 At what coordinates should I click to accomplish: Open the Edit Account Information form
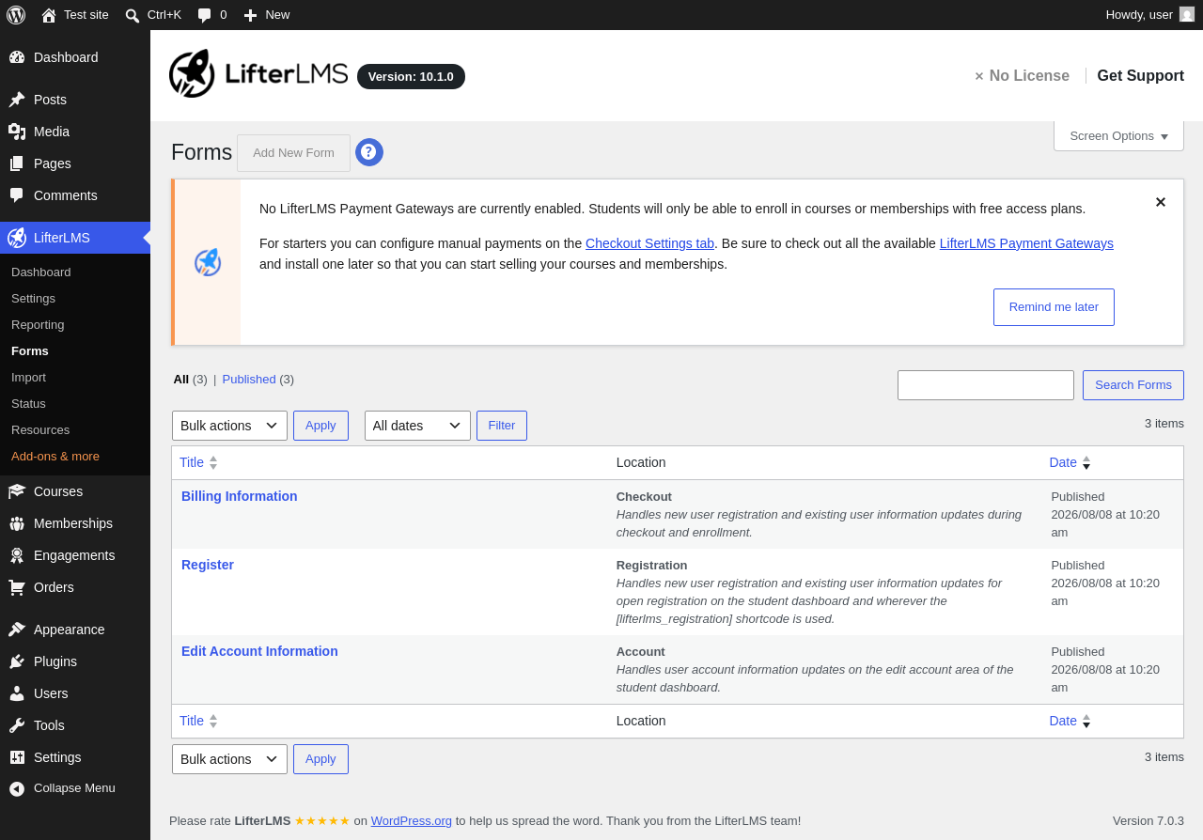(x=259, y=651)
